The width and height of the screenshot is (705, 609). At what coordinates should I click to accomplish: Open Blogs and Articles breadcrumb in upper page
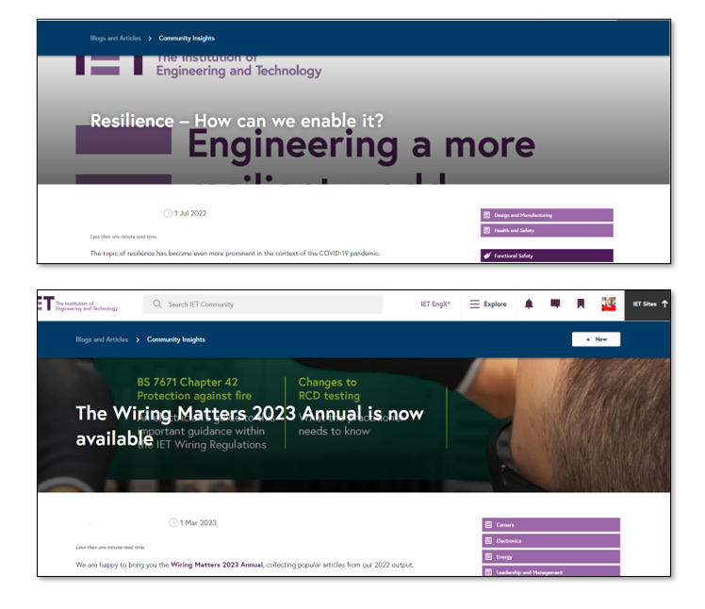click(x=116, y=39)
